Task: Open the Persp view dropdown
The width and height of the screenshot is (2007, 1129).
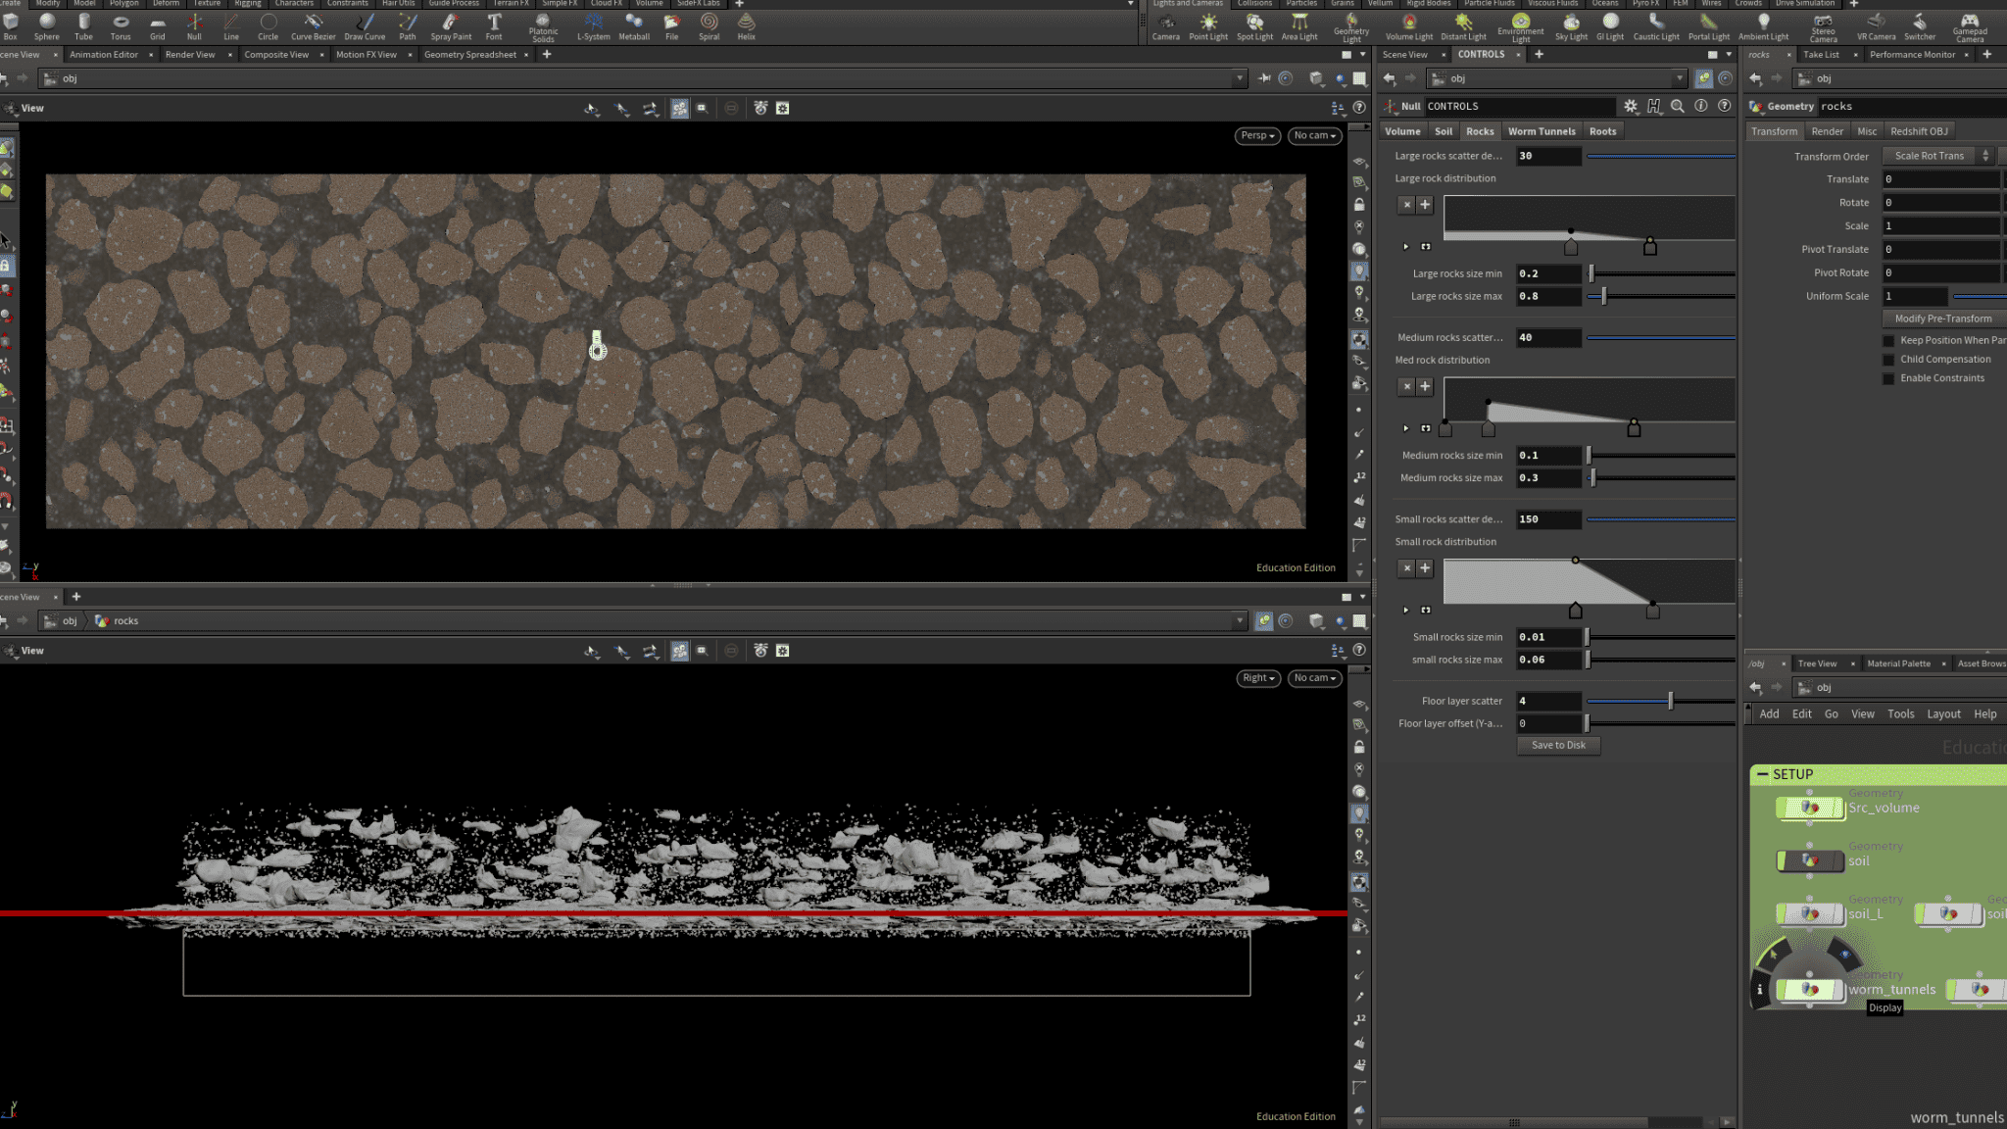Action: (1257, 135)
